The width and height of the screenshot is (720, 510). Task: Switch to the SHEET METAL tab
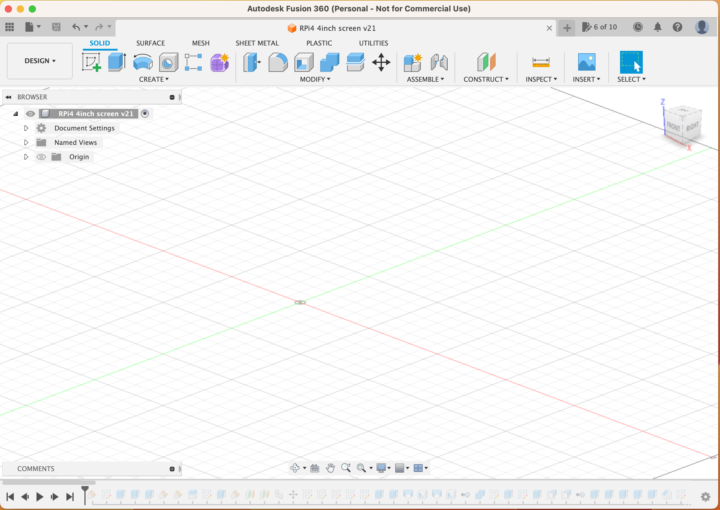(x=257, y=43)
